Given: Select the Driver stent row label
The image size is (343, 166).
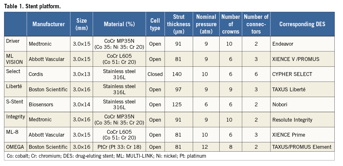Looking at the screenshot, I should point(13,41).
